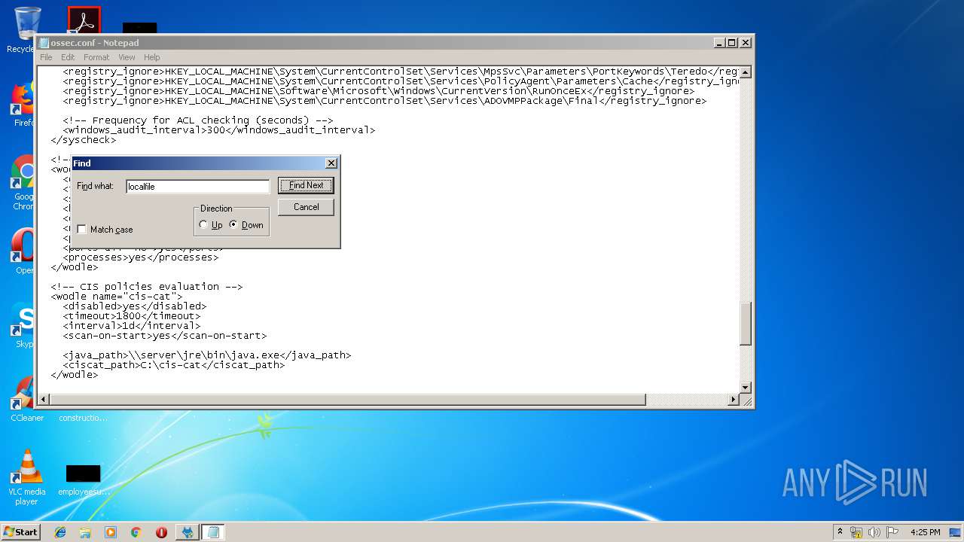Image resolution: width=964 pixels, height=542 pixels.
Task: Click the horizontal scrollbar right arrow
Action: pos(734,400)
